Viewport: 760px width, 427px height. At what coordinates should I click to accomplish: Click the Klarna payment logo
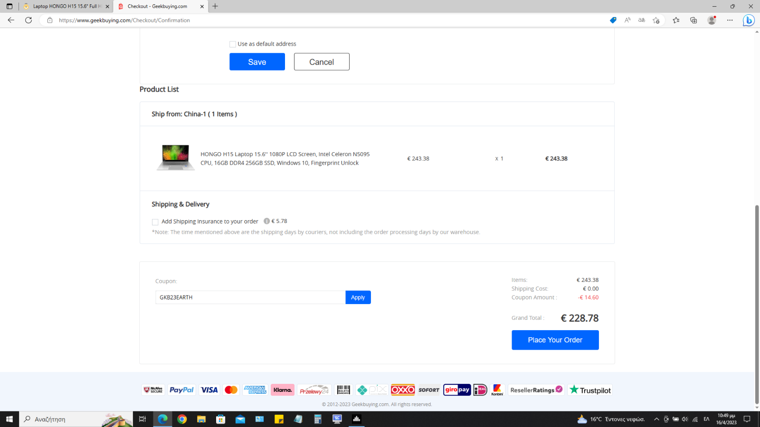(283, 390)
